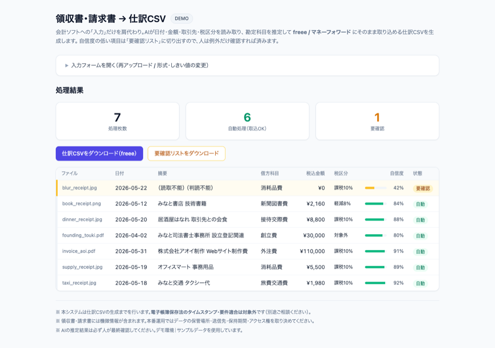
Task: Click the 要確認 status badge on blur_receipt row
Action: click(x=423, y=189)
